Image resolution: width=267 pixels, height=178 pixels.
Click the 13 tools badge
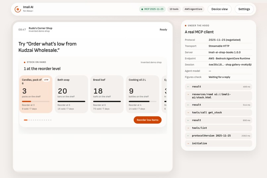click(174, 9)
